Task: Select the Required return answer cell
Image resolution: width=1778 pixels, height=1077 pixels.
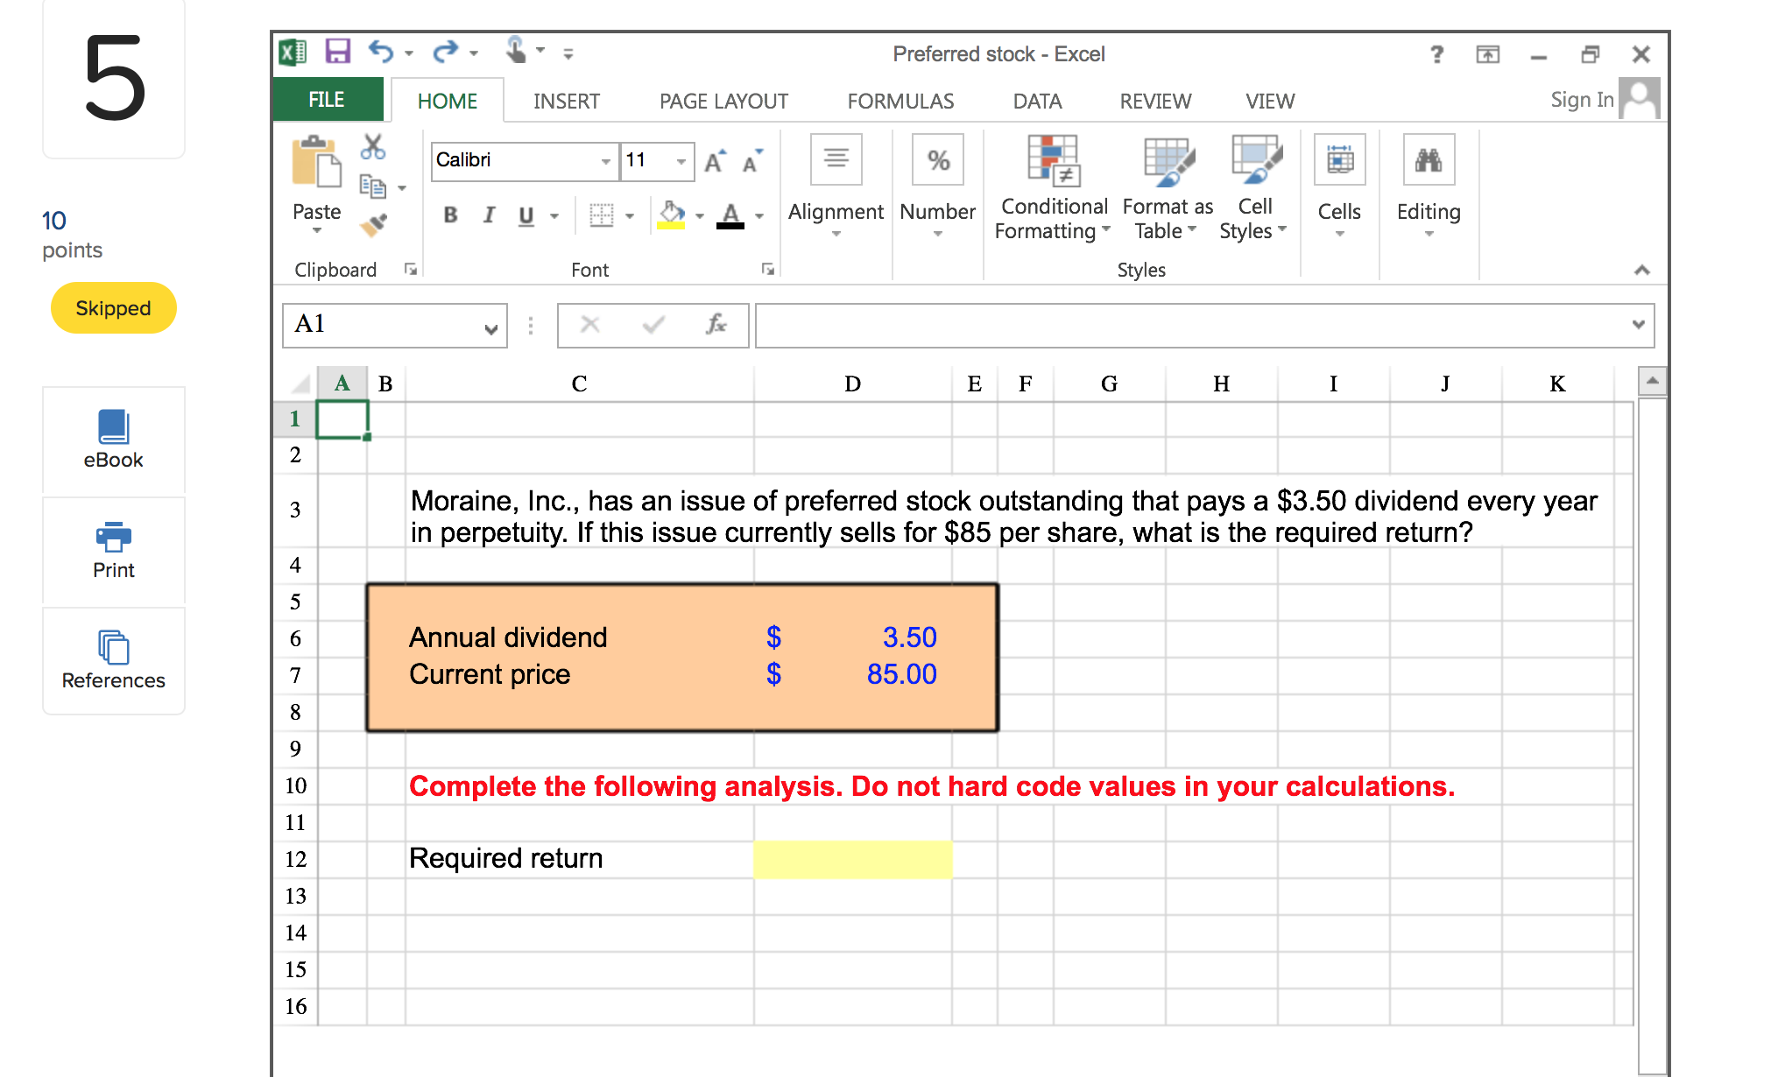Action: click(852, 858)
